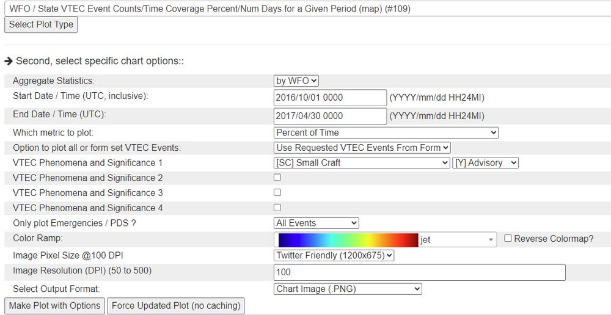Open the '[SC] Small Craft' phenomena dropdown

coord(362,163)
